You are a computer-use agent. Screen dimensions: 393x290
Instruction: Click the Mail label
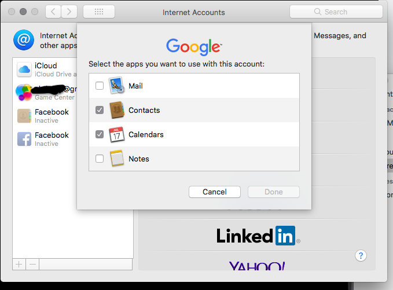pos(135,86)
